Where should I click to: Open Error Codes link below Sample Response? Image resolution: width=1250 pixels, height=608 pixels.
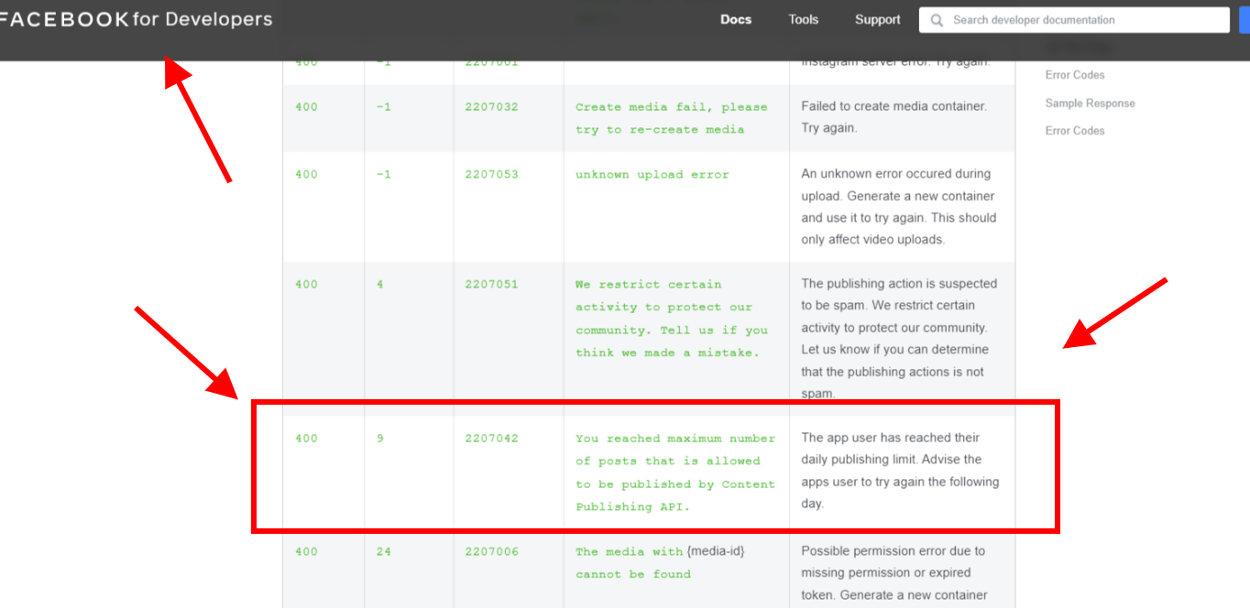tap(1075, 131)
